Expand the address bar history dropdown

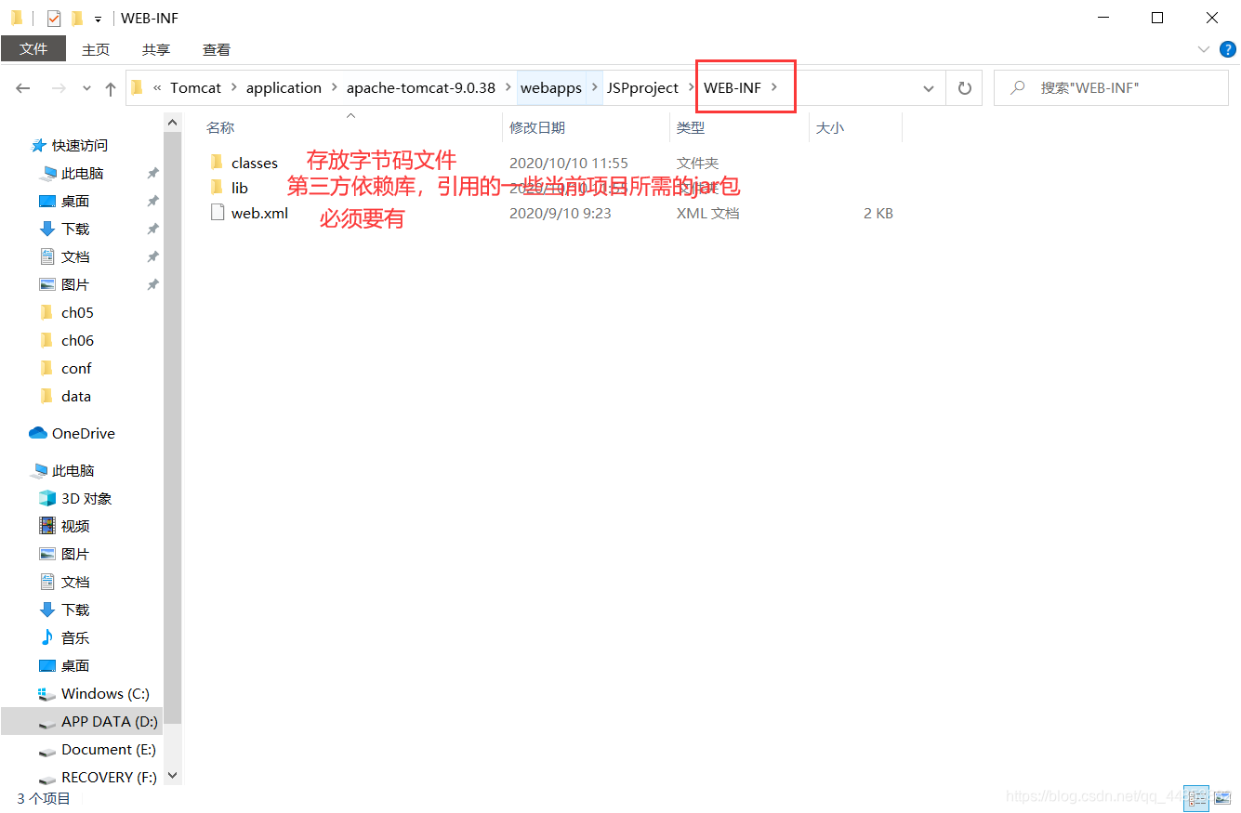tap(928, 88)
